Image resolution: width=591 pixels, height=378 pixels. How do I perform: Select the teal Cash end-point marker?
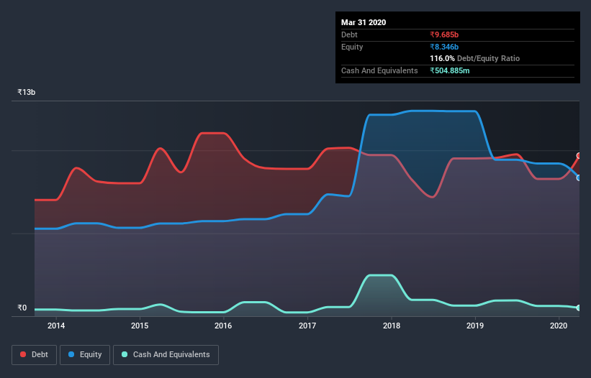click(x=579, y=308)
